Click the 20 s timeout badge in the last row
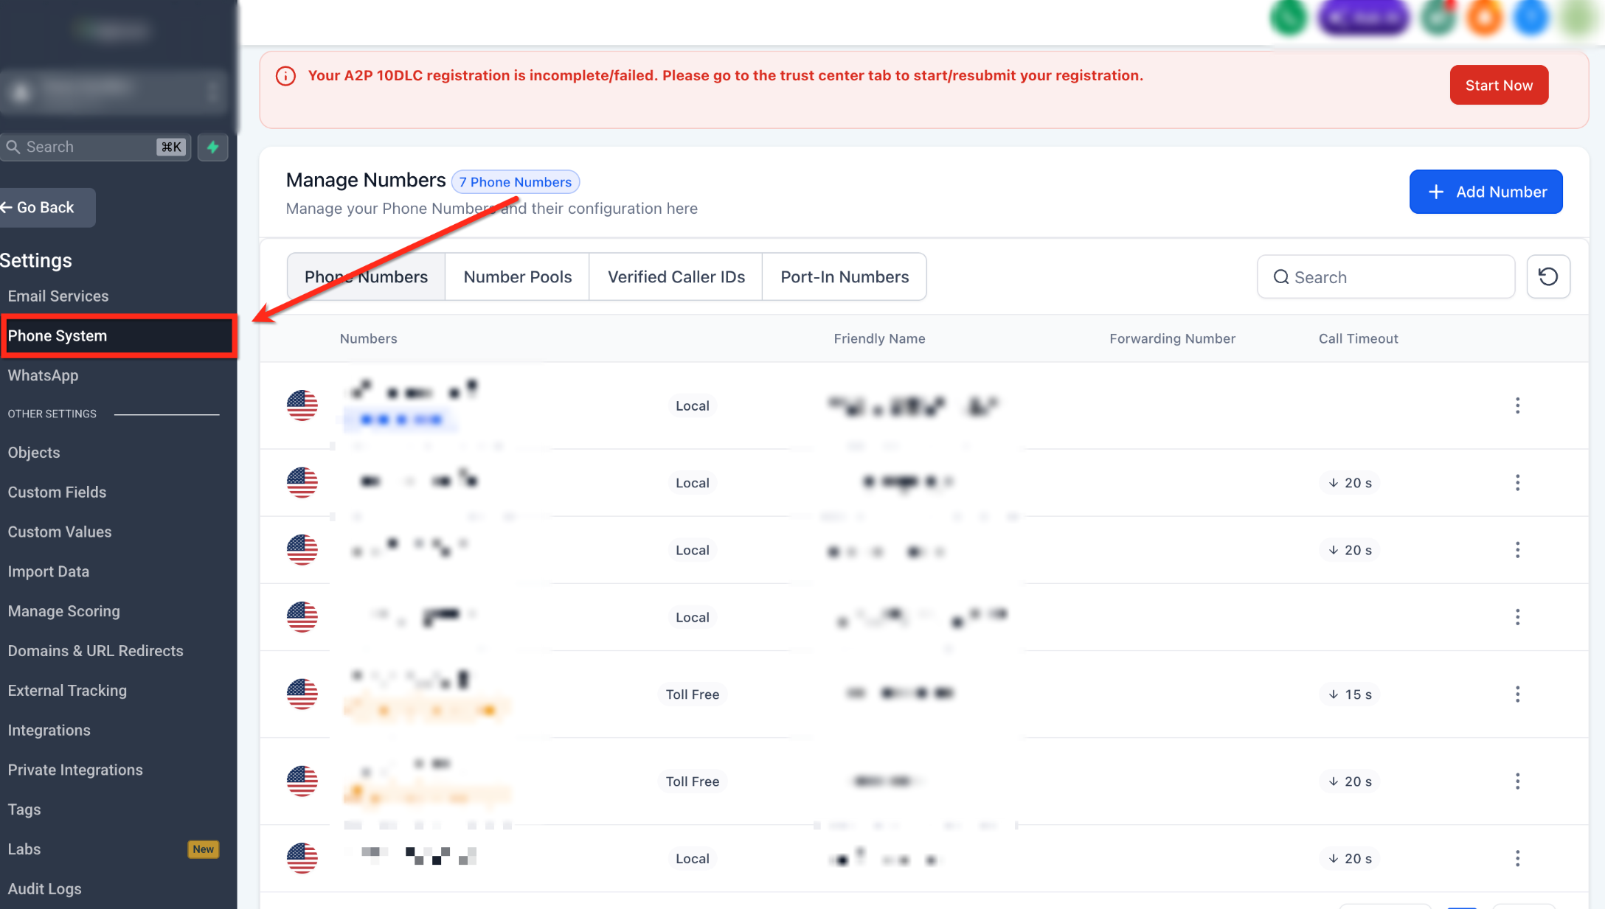 (1350, 859)
